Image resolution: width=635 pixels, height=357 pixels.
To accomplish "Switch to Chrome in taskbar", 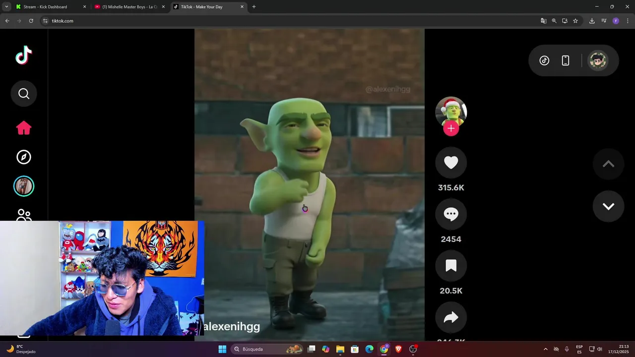I will [x=384, y=349].
